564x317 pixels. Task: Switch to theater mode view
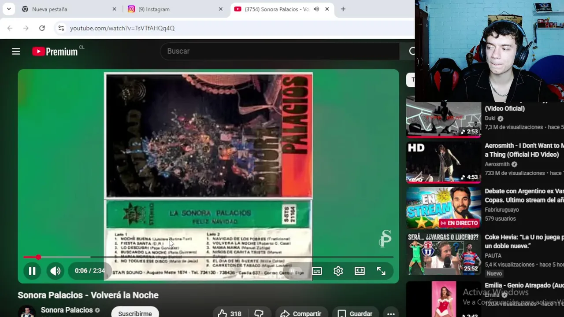[x=360, y=271]
